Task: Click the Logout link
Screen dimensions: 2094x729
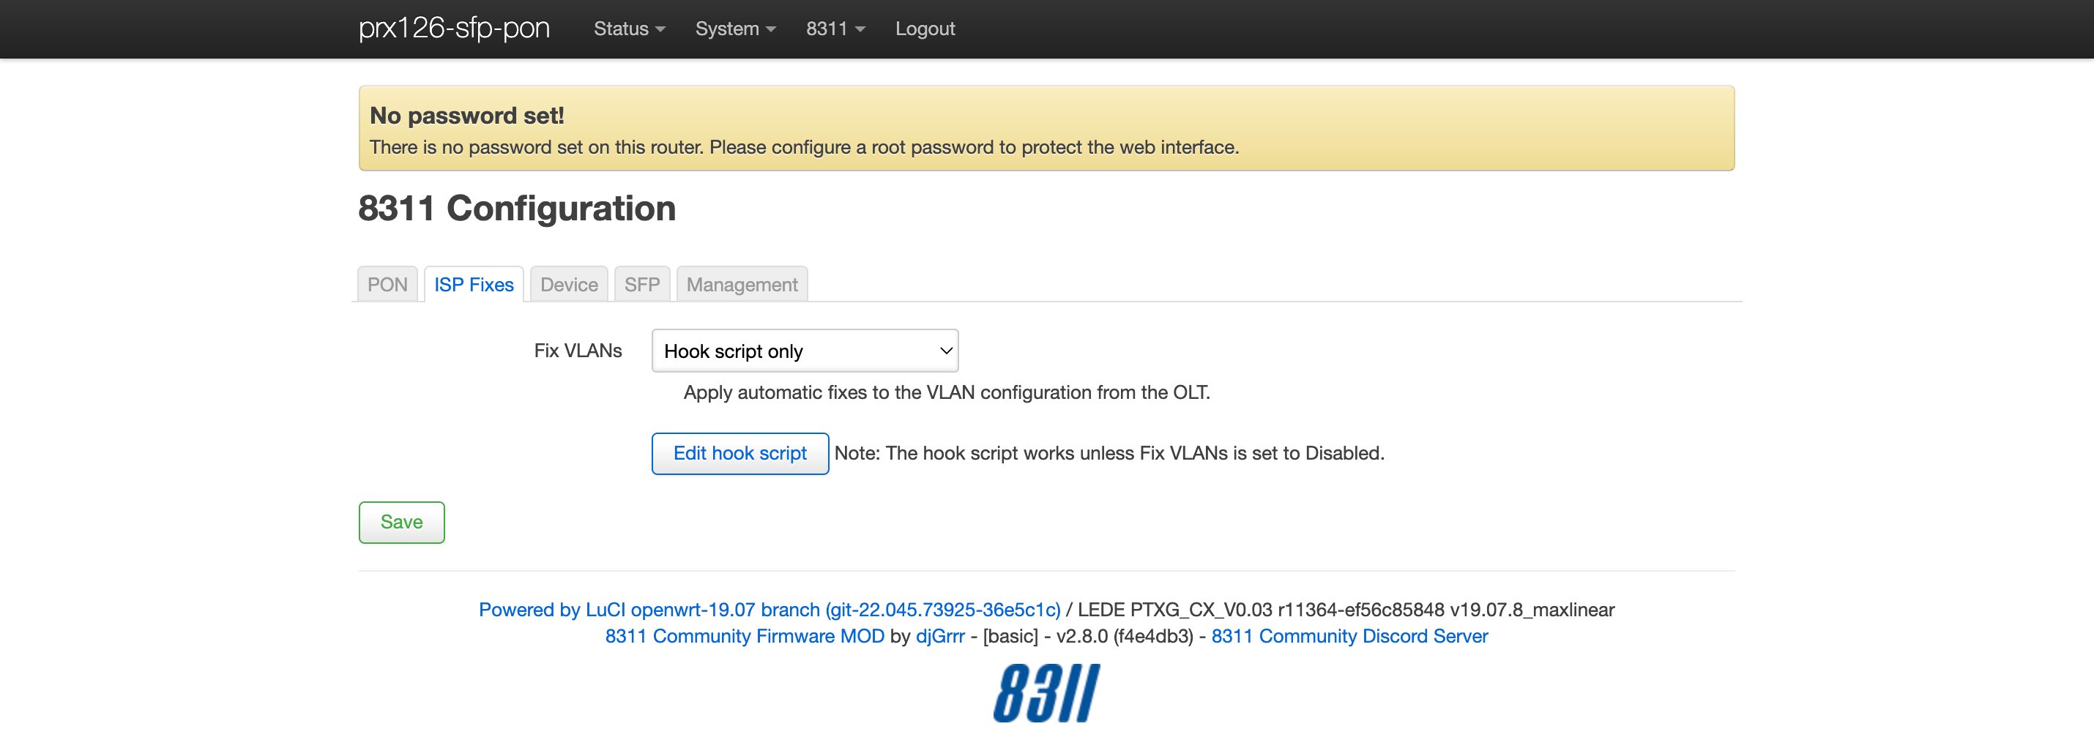Action: click(x=925, y=29)
